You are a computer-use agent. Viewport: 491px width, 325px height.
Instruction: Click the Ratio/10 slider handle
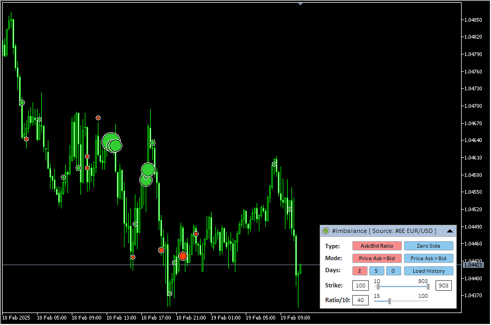coord(389,301)
